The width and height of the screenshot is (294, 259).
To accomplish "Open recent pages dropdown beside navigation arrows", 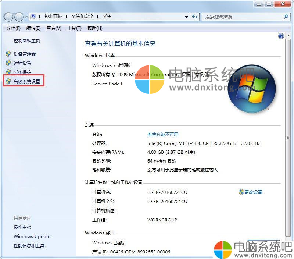I will coord(26,17).
